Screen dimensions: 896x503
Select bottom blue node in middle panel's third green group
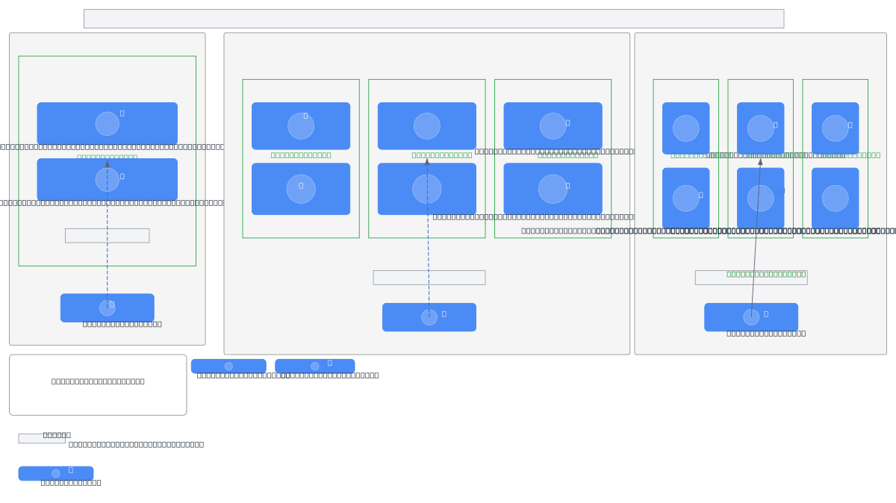point(553,189)
